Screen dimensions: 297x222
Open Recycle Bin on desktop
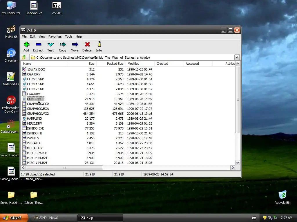click(282, 197)
